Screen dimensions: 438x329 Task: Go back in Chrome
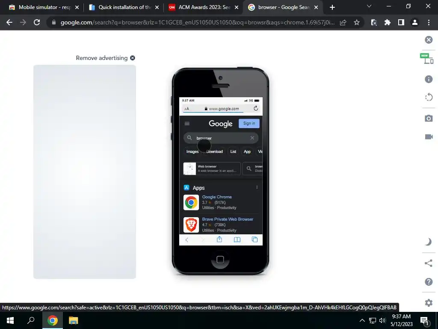coord(9,22)
